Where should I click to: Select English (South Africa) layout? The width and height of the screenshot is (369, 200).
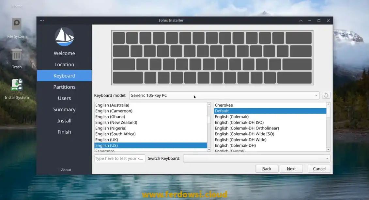coord(151,134)
